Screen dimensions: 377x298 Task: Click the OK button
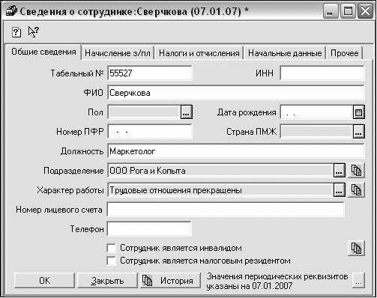[x=44, y=281]
